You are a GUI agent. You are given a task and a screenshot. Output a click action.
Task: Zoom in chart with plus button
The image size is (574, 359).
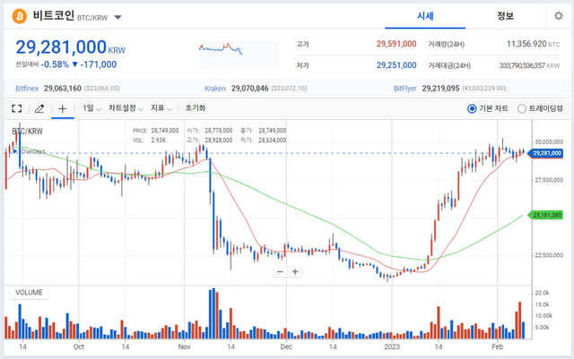[295, 271]
